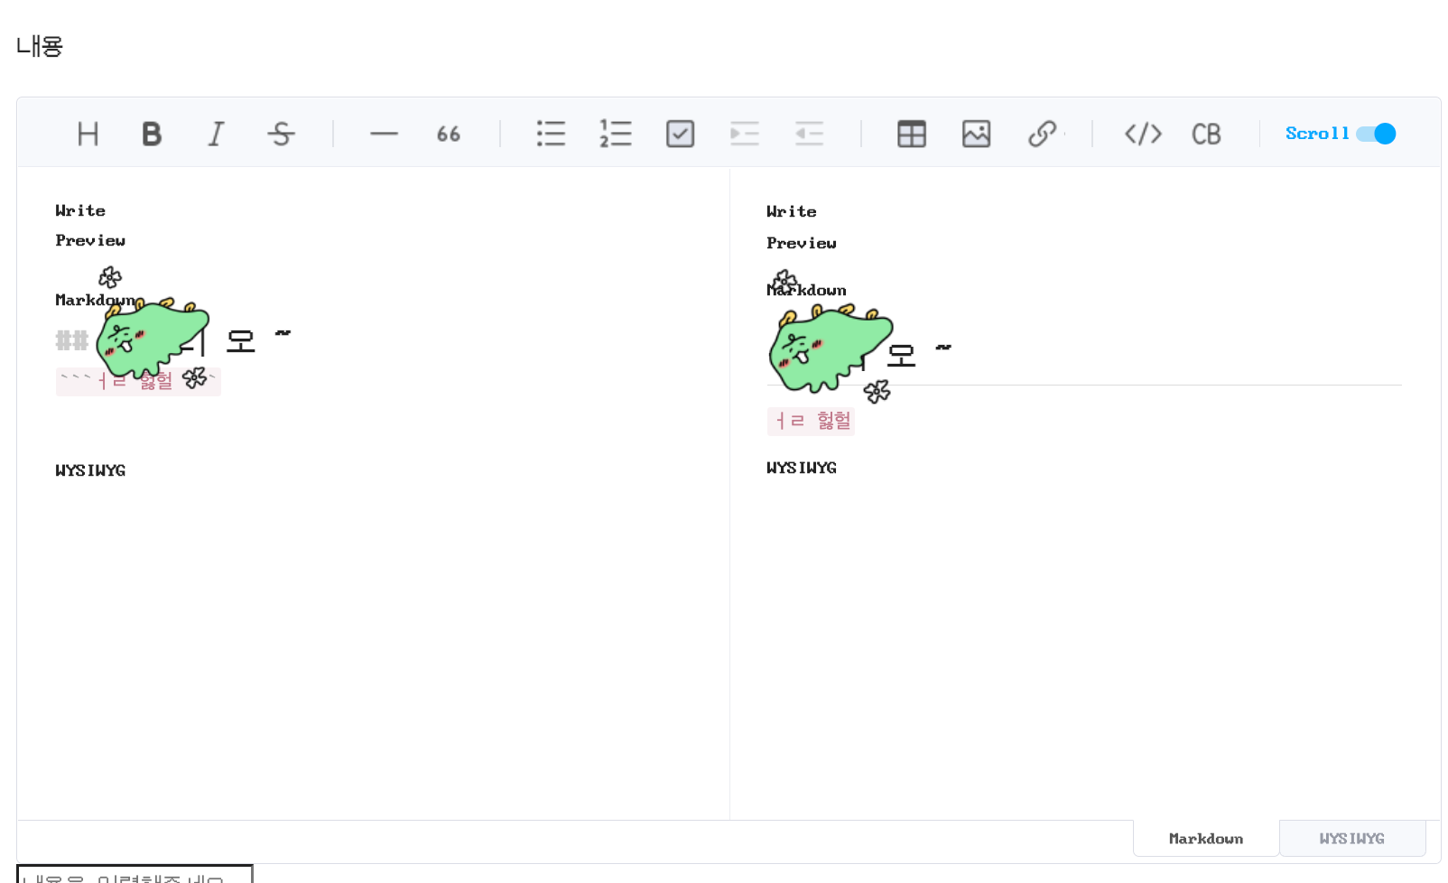Insert an image
This screenshot has height=883, width=1448.
pyautogui.click(x=977, y=134)
